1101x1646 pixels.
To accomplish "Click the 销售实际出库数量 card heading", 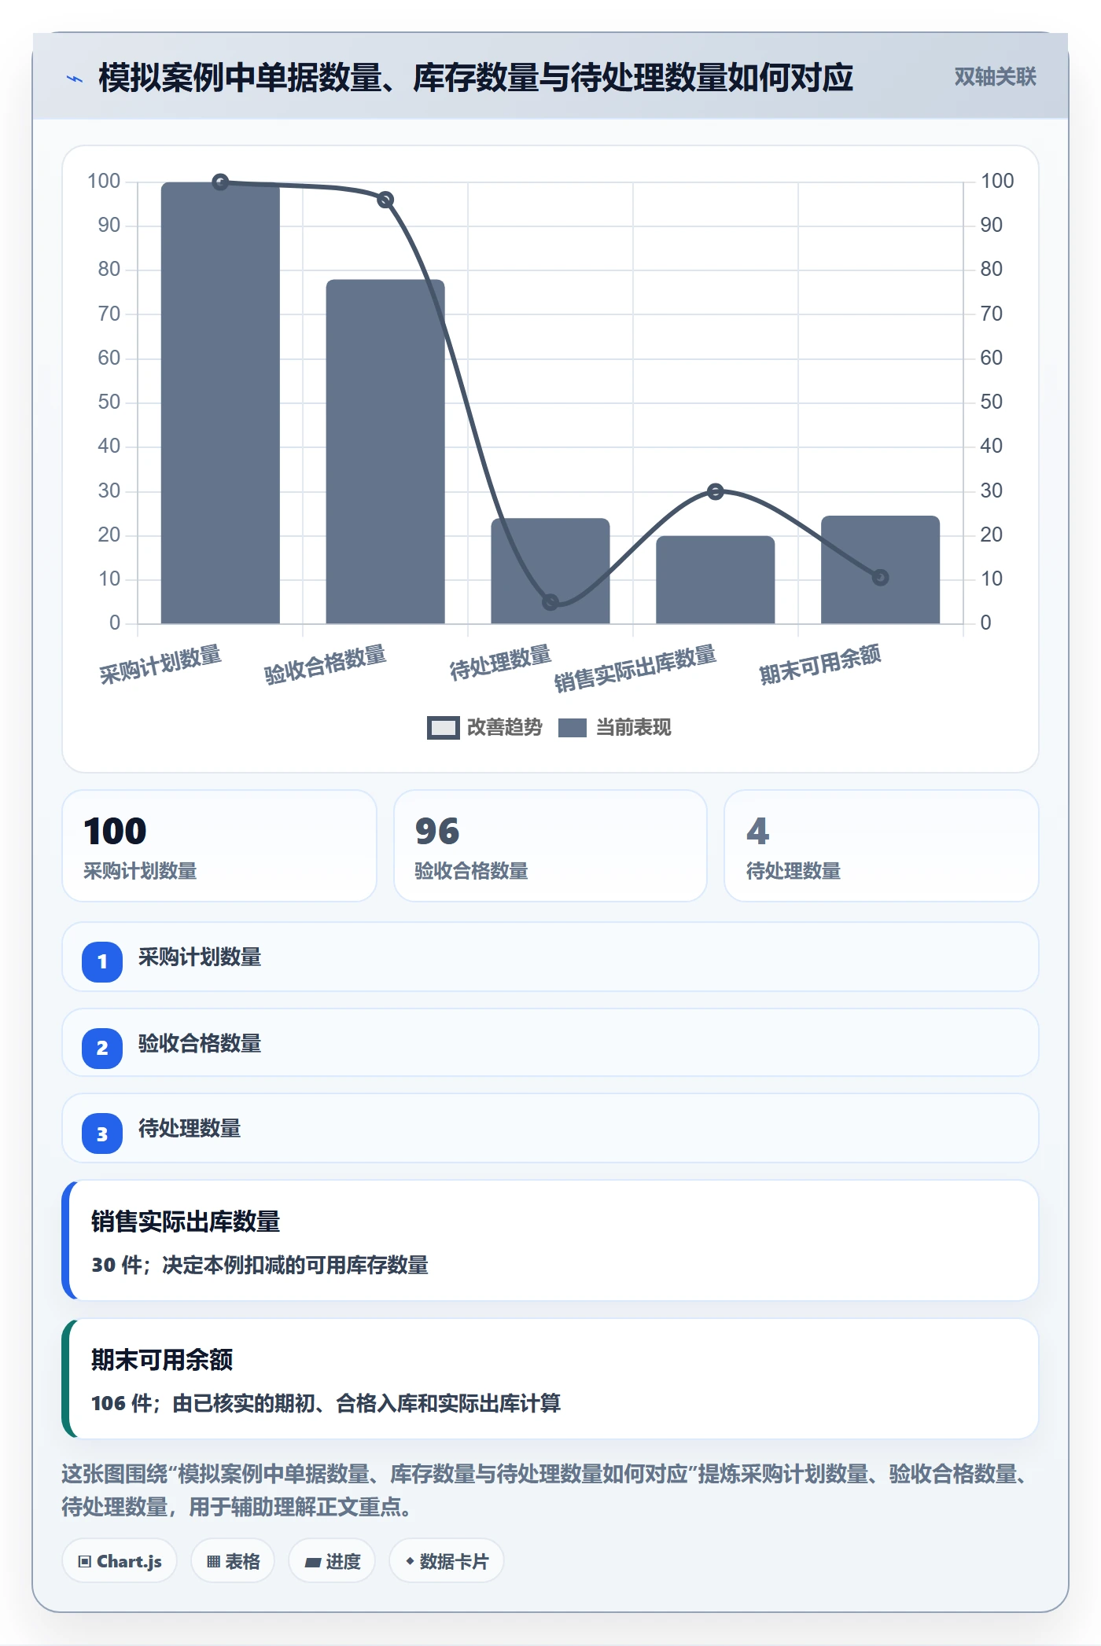I will click(186, 1222).
